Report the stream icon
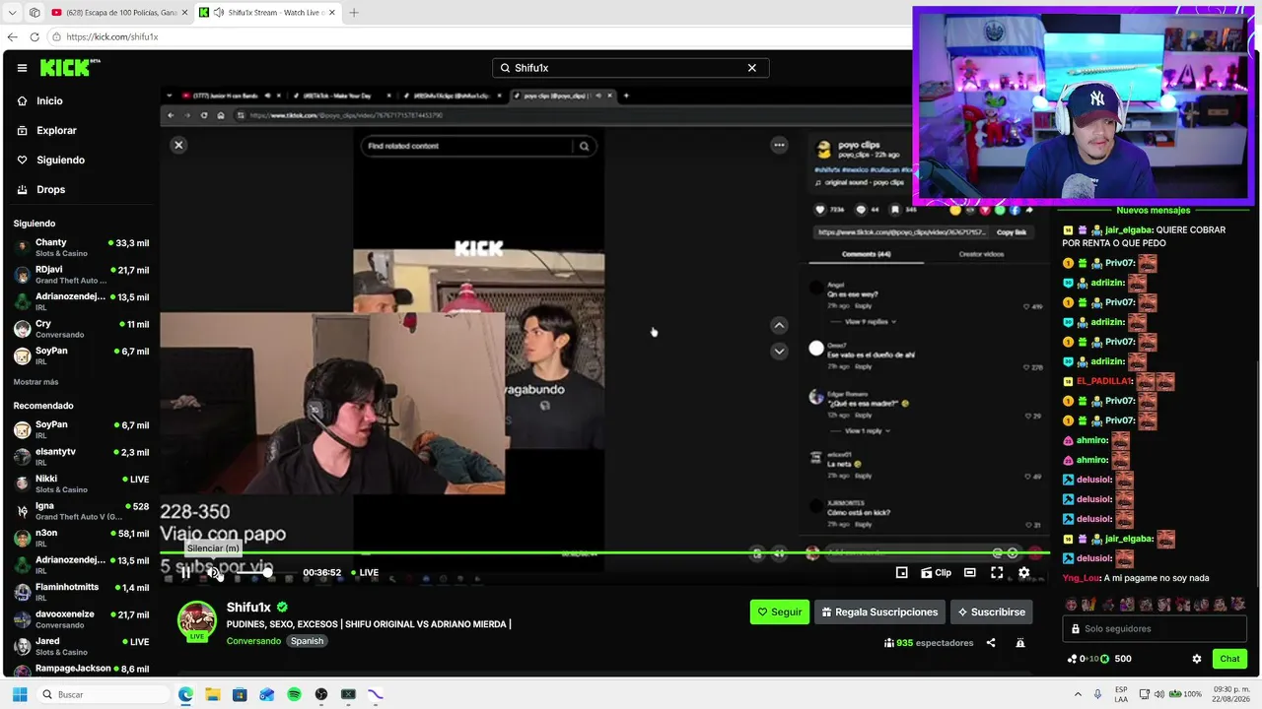The width and height of the screenshot is (1262, 709). [1020, 643]
